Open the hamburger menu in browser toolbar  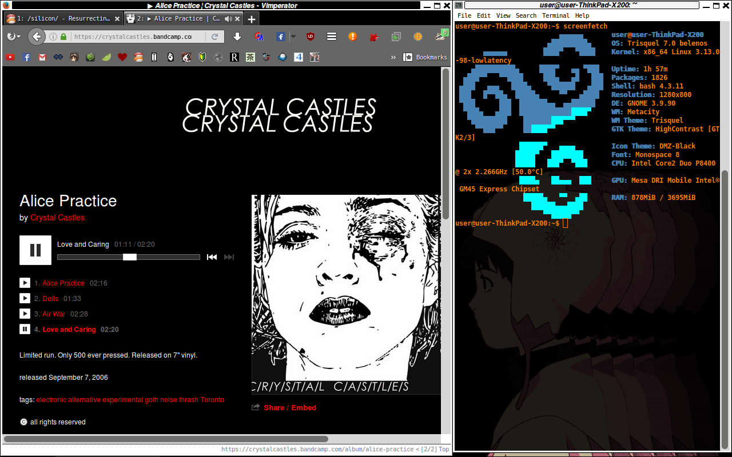pos(331,37)
